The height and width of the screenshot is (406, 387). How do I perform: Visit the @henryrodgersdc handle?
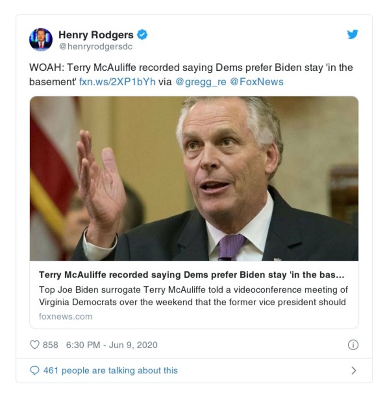pos(95,47)
